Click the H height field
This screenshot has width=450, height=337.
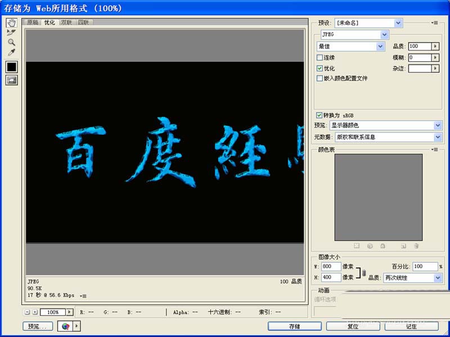click(331, 277)
